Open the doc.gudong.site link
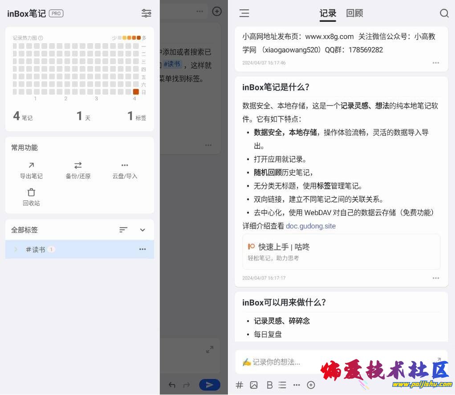Viewport: 455px width, 395px height. tap(311, 226)
